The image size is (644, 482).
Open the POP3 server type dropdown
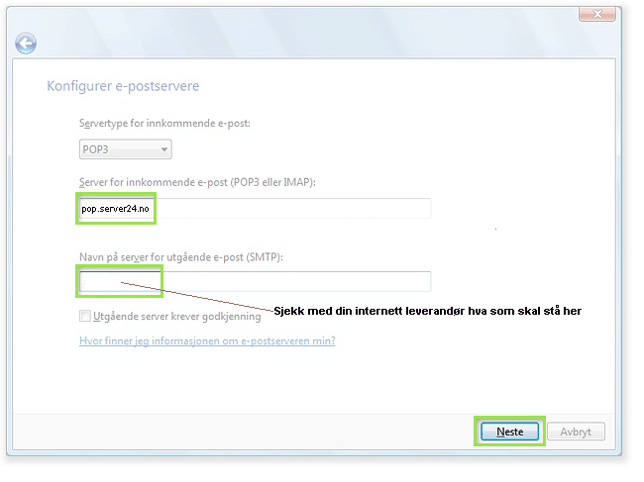pos(128,151)
